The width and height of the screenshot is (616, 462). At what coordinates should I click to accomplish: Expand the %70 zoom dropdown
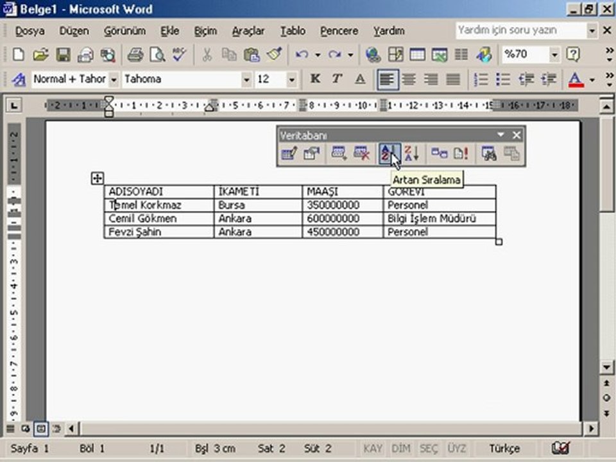pyautogui.click(x=554, y=55)
